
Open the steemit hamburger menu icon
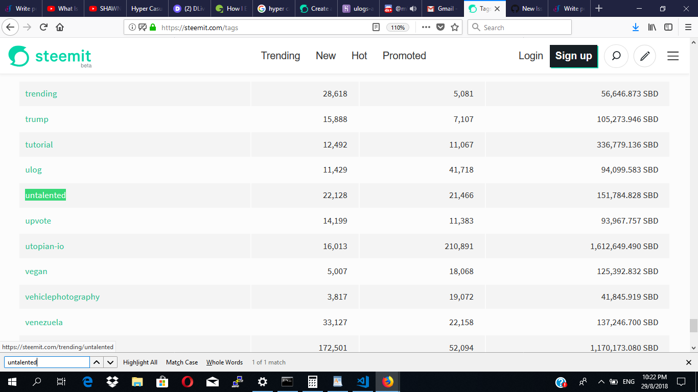click(673, 56)
